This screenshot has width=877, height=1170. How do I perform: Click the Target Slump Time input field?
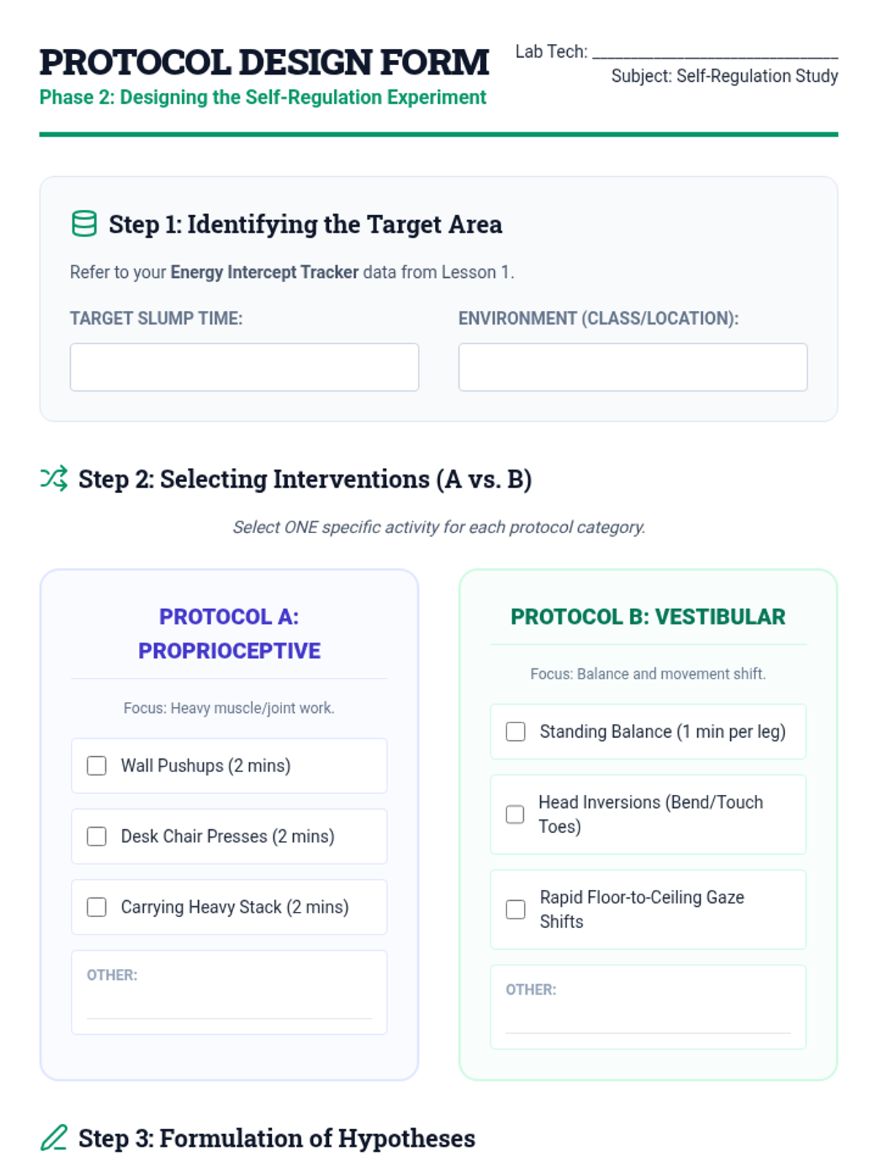click(244, 367)
